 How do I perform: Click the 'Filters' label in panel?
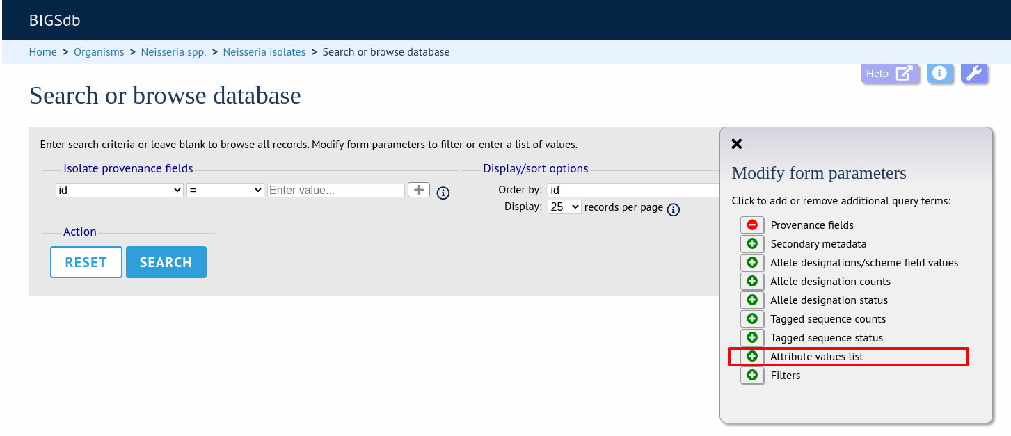click(x=786, y=375)
